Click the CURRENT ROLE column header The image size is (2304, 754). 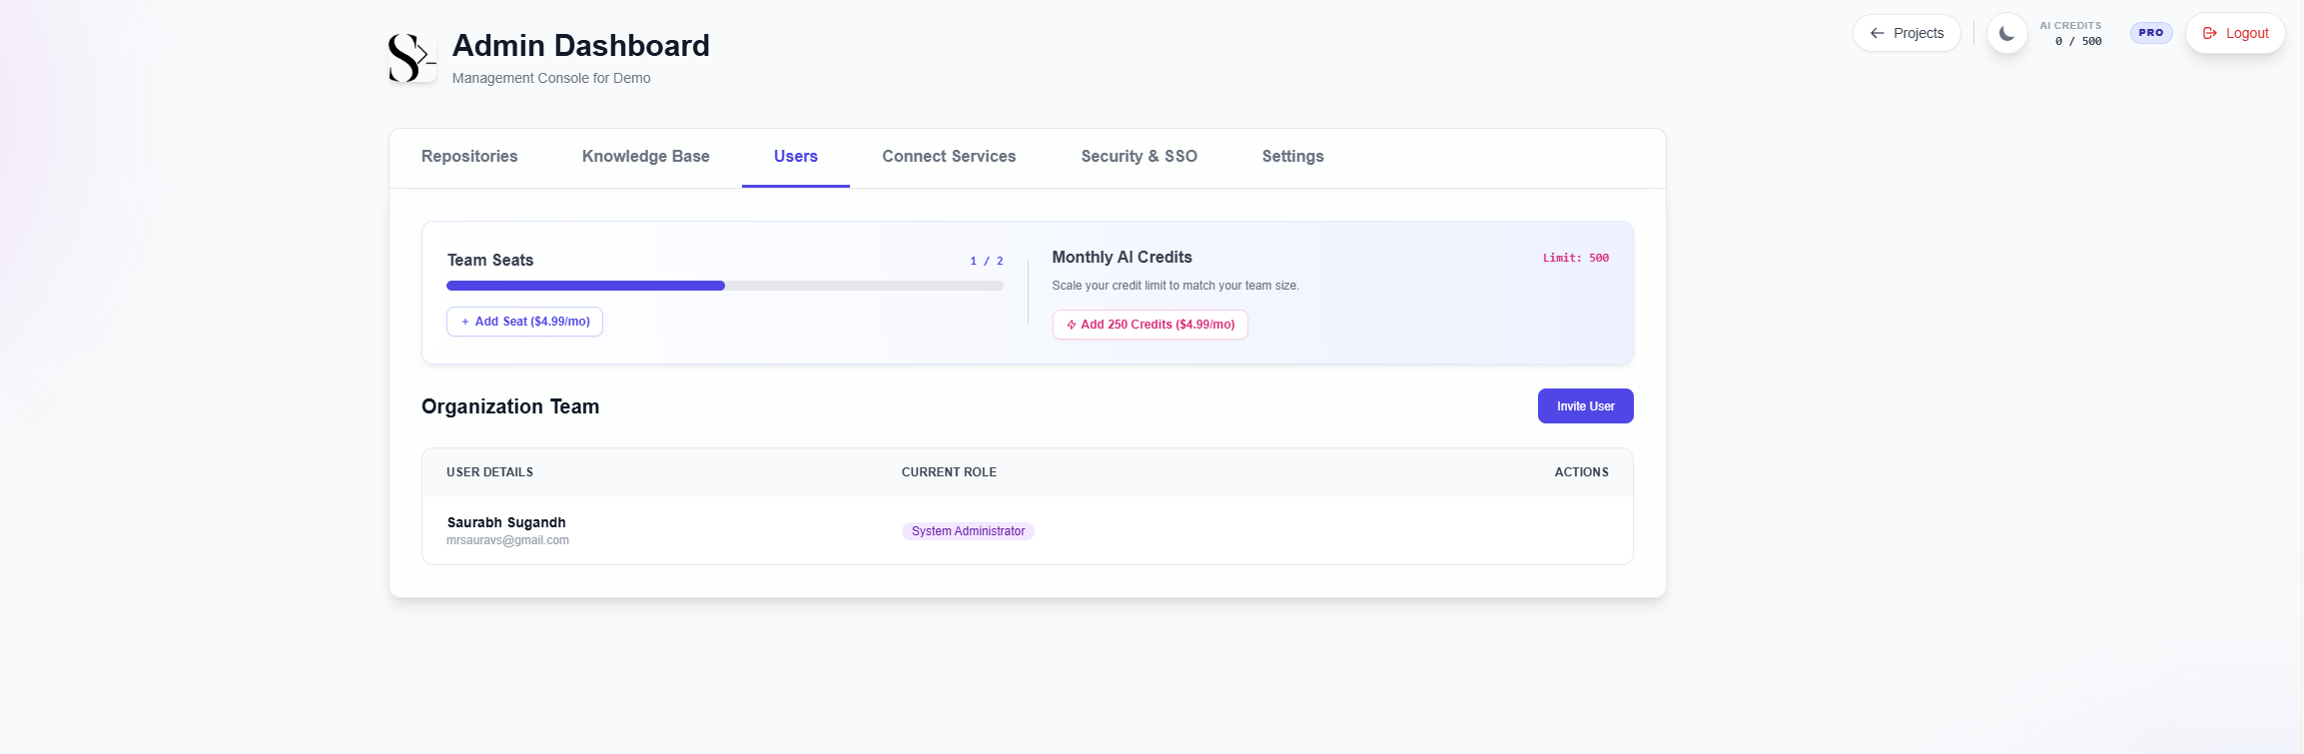[949, 472]
